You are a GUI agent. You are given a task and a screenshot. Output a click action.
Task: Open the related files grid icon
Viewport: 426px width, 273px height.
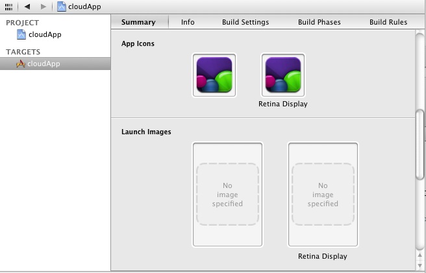[x=9, y=6]
